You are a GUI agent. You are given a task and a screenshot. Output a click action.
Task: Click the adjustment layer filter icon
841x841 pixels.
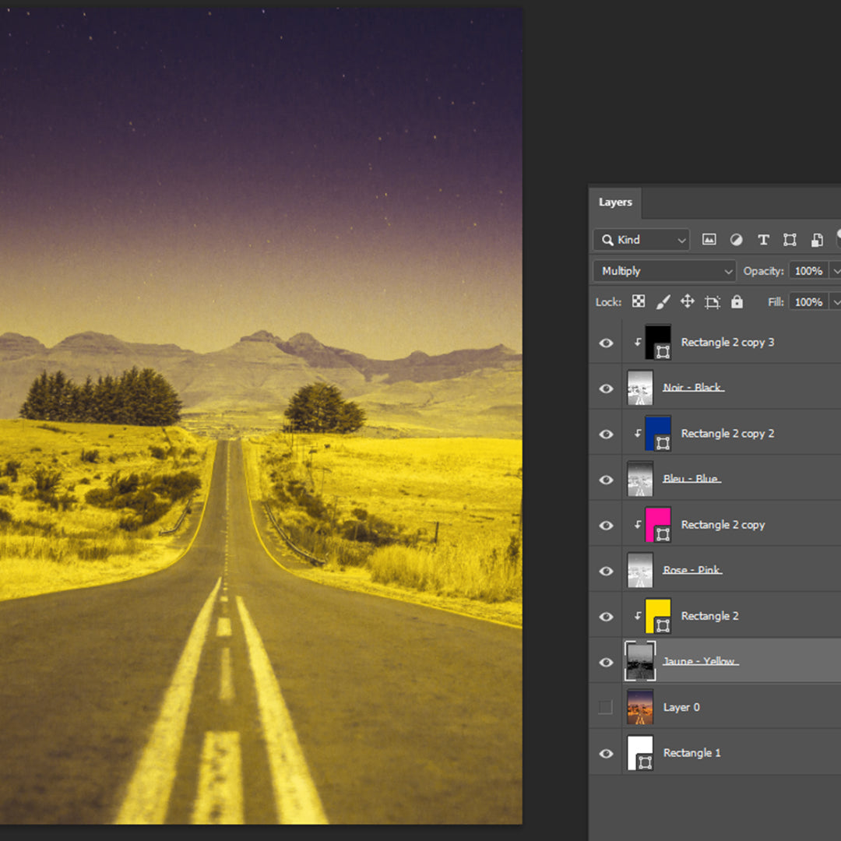736,240
